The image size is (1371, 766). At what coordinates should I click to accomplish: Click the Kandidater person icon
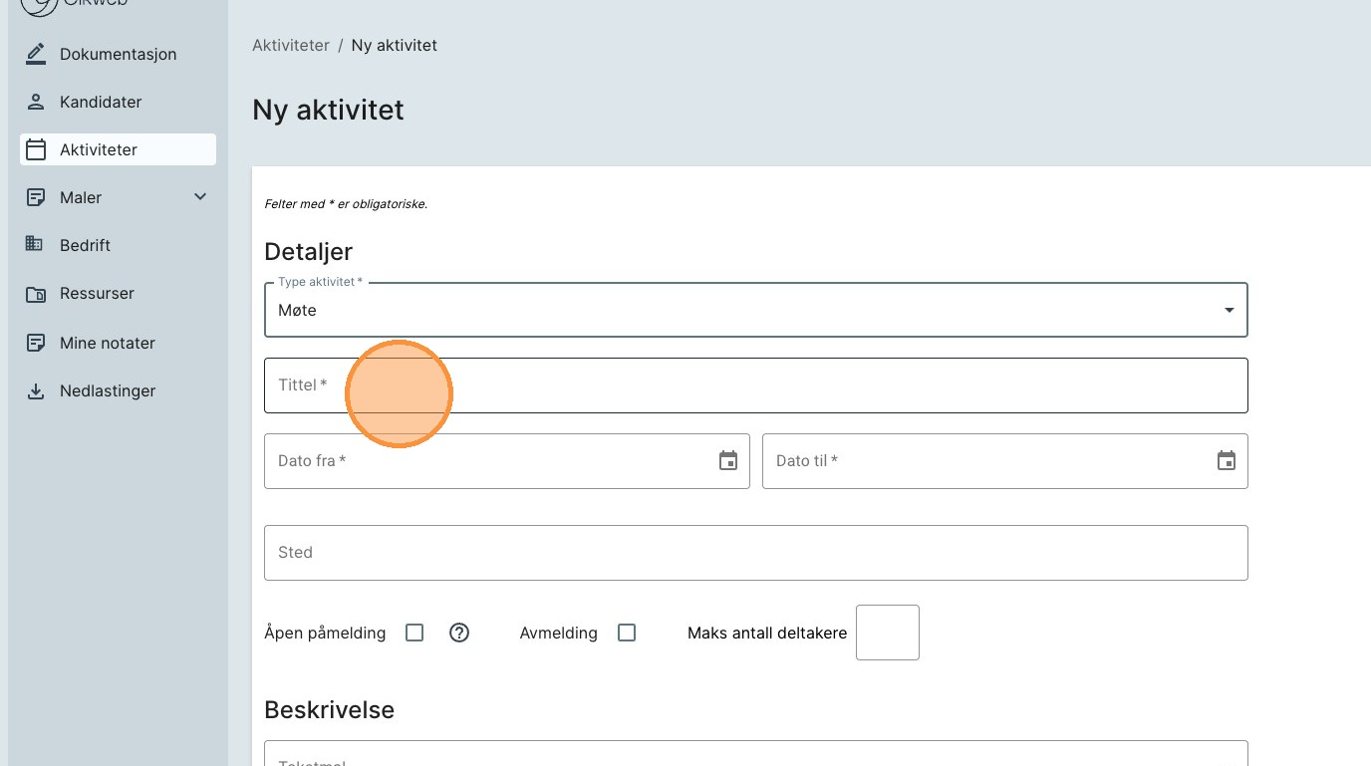[x=36, y=102]
